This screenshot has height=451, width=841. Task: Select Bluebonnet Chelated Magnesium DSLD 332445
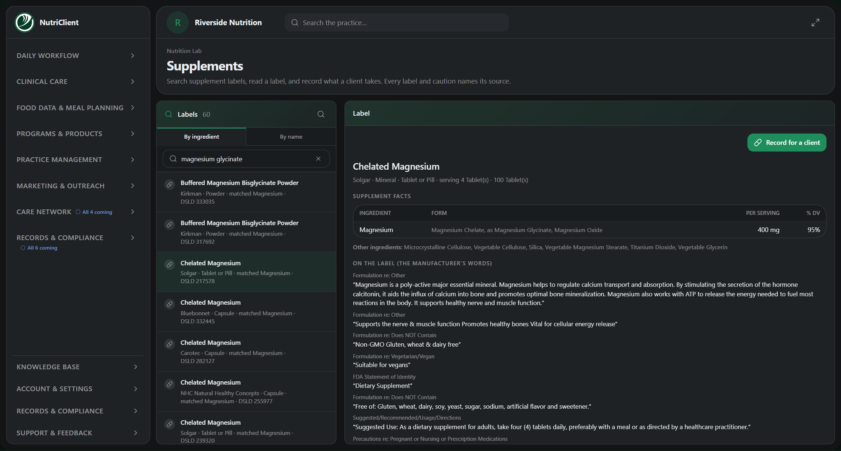point(246,312)
